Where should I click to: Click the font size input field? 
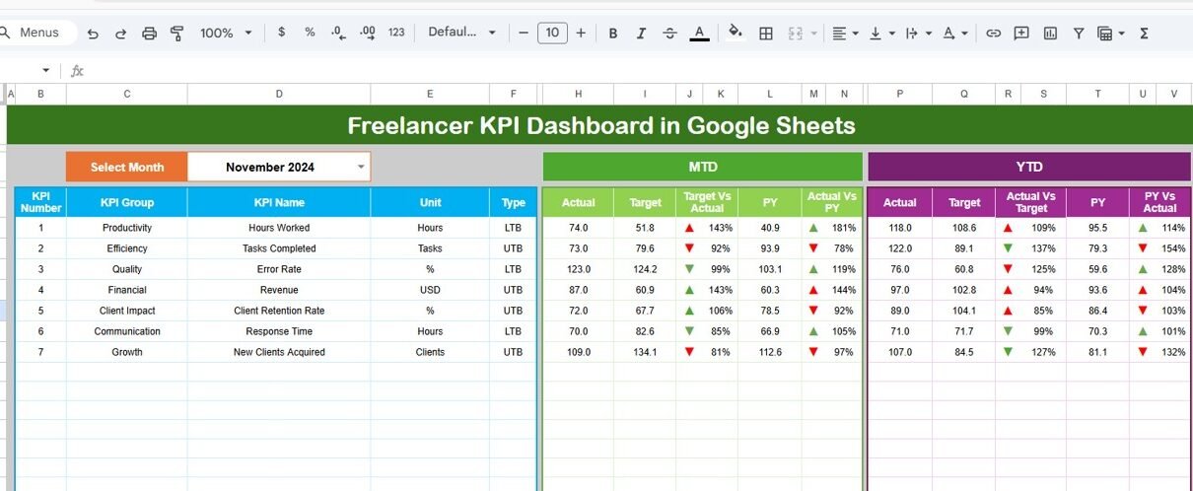click(x=552, y=34)
